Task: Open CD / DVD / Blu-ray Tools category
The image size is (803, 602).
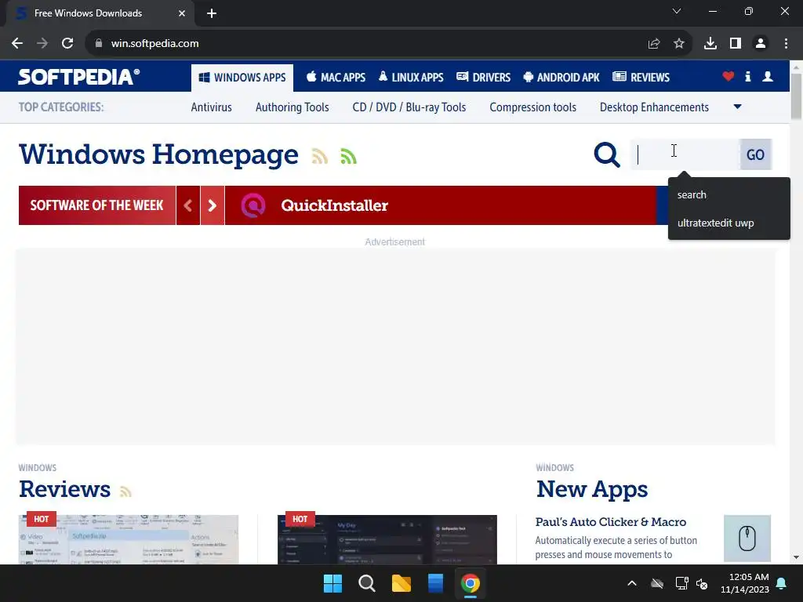Action: point(409,107)
